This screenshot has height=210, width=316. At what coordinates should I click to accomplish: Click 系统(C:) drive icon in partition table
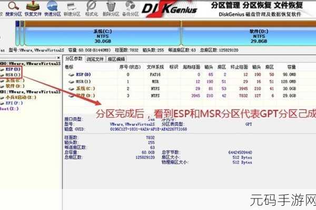click(x=71, y=89)
